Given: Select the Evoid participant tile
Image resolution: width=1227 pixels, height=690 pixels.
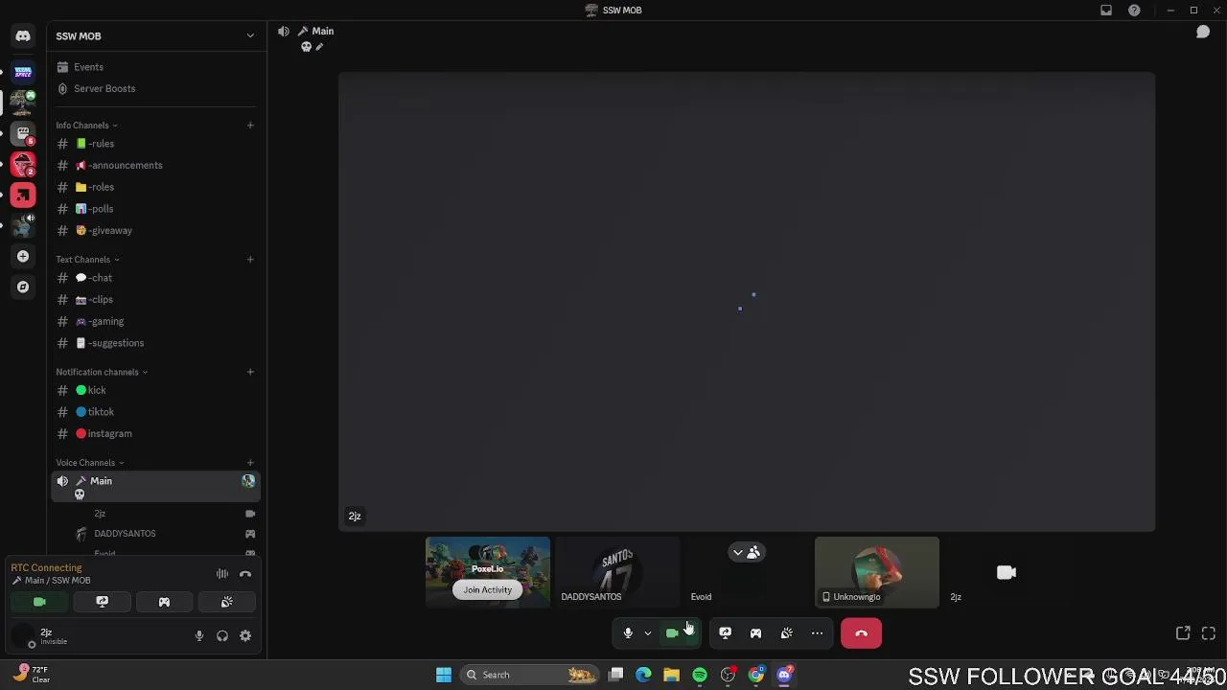Looking at the screenshot, I should click(747, 572).
